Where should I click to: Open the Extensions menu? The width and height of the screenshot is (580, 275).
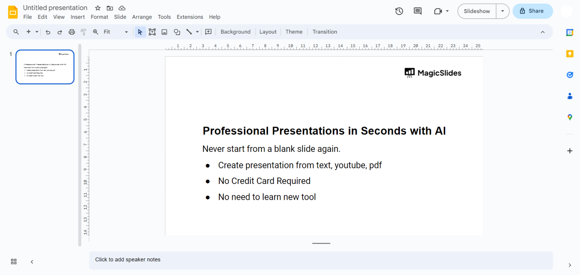(x=190, y=17)
